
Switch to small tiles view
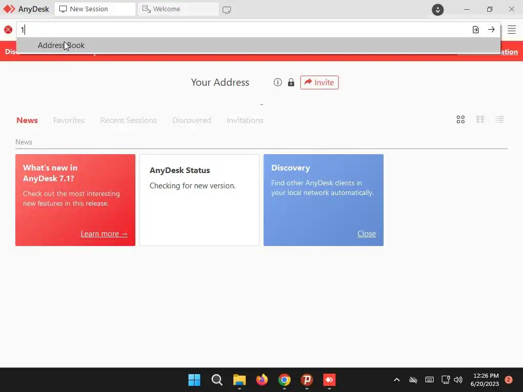(x=480, y=119)
